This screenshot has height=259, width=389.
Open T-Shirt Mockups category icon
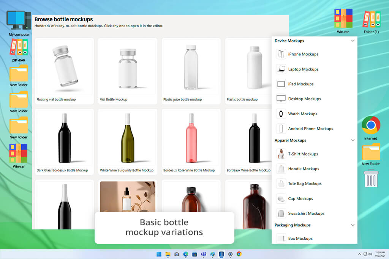(x=281, y=154)
